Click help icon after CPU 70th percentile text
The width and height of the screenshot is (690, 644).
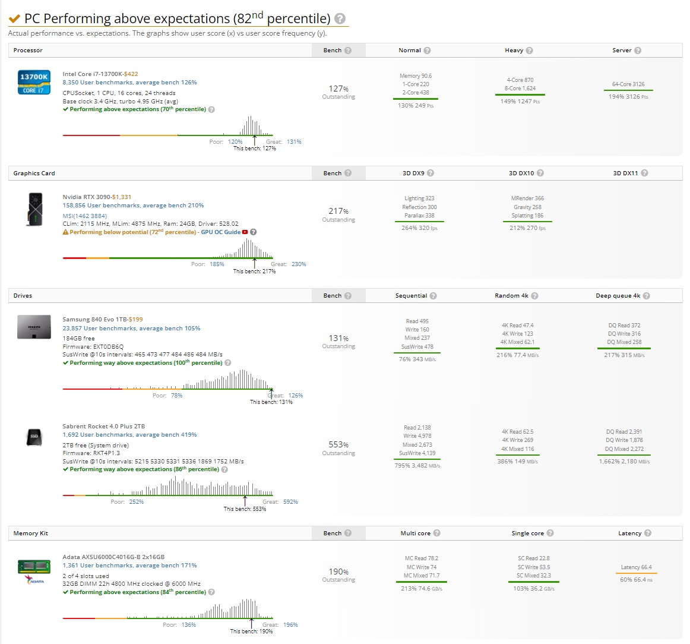[211, 109]
